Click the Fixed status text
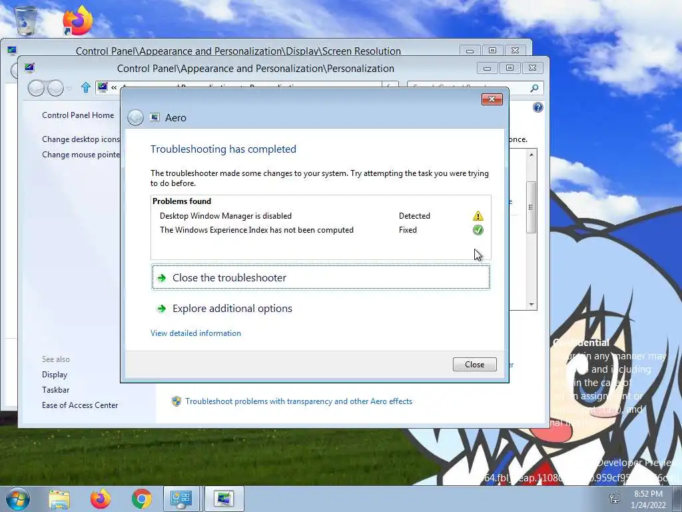 coord(408,230)
